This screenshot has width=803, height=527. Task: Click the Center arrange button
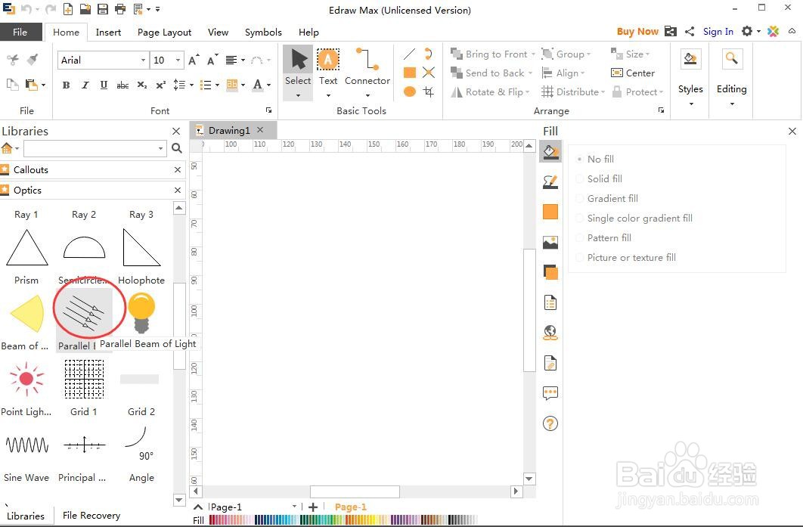633,73
